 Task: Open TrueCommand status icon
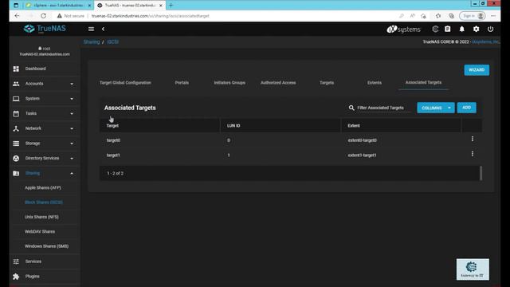pyautogui.click(x=435, y=29)
